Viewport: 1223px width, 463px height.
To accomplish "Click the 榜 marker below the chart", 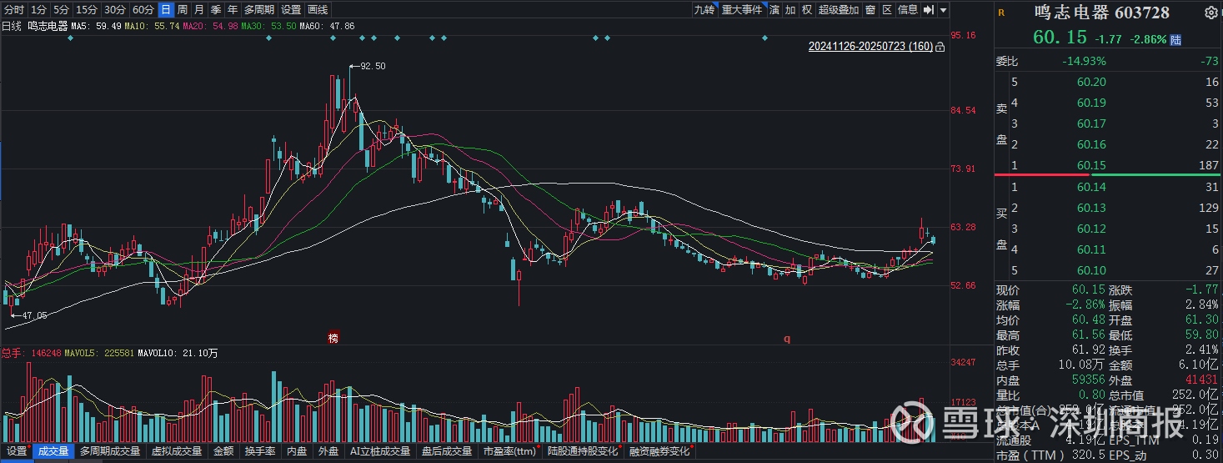I will pyautogui.click(x=333, y=338).
